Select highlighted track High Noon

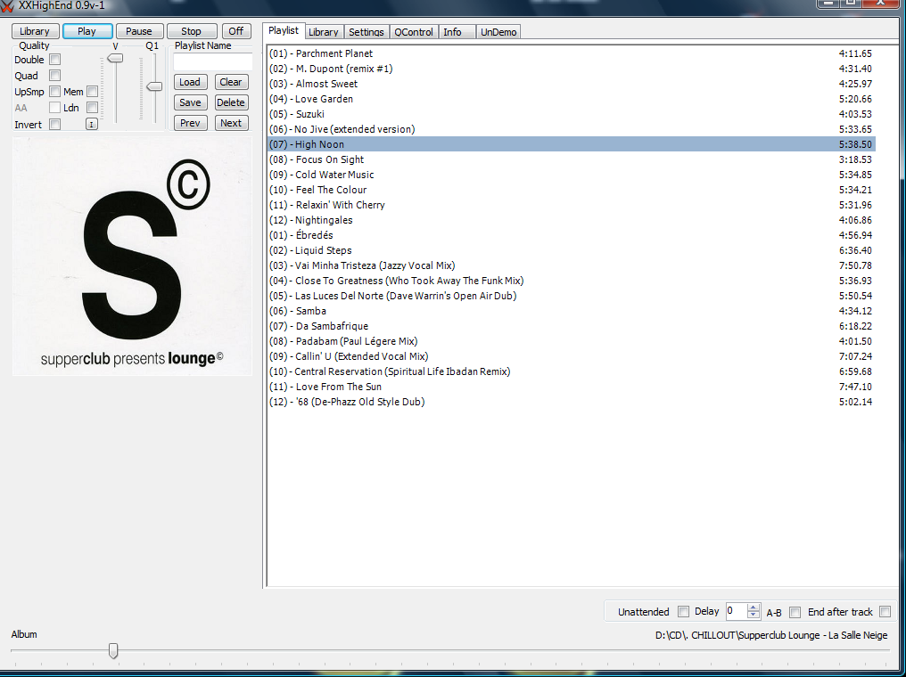tap(572, 144)
